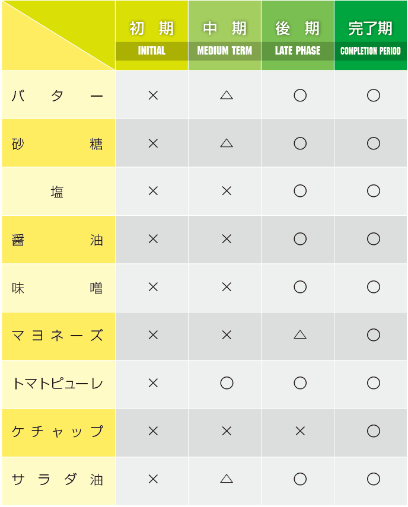Click the triangle in サラダ油 medium-term cell
Image resolution: width=408 pixels, height=507 pixels.
pyautogui.click(x=227, y=479)
